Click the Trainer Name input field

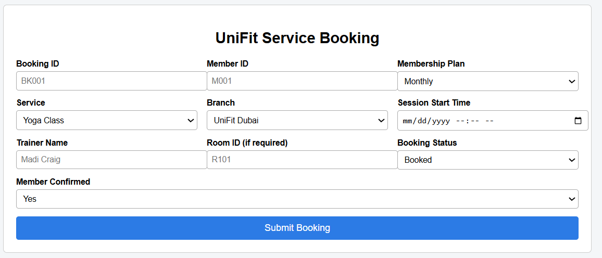[x=111, y=160]
